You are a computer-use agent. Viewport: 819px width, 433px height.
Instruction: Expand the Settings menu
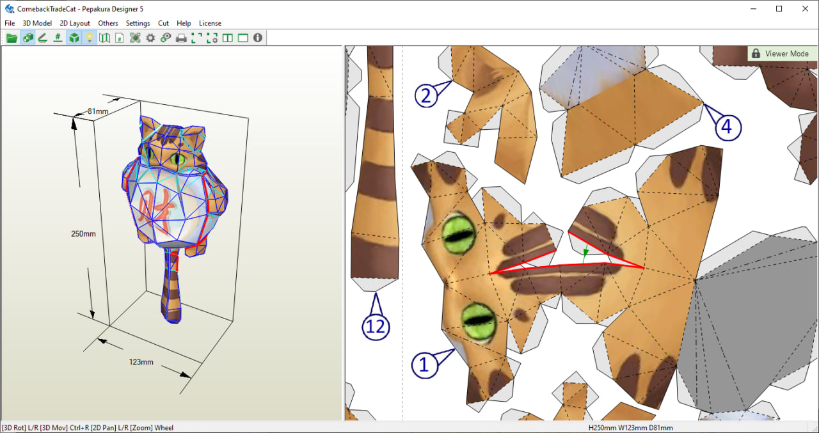(138, 23)
